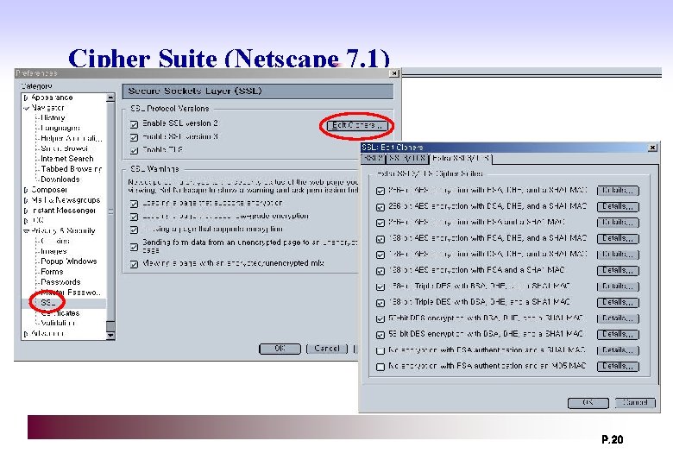The width and height of the screenshot is (673, 466).
Task: Select Certificates in the category tree
Action: tap(60, 312)
